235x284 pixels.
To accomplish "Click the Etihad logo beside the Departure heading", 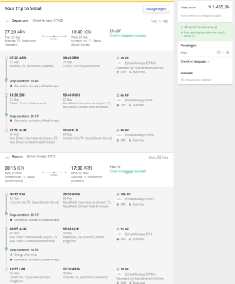I will [7, 21].
